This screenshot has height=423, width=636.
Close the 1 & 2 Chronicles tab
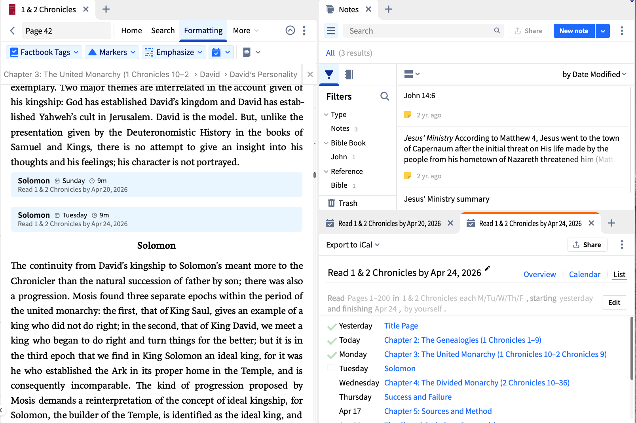(86, 9)
